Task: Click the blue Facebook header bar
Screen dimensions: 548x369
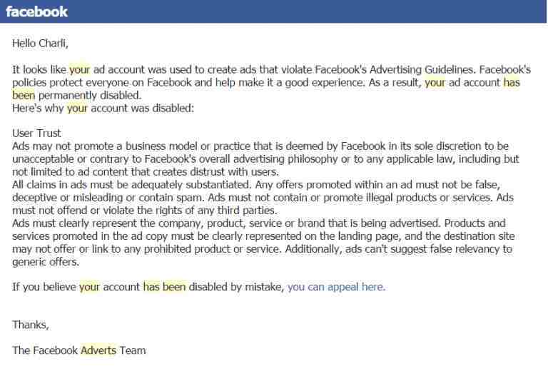Action: coord(273,11)
